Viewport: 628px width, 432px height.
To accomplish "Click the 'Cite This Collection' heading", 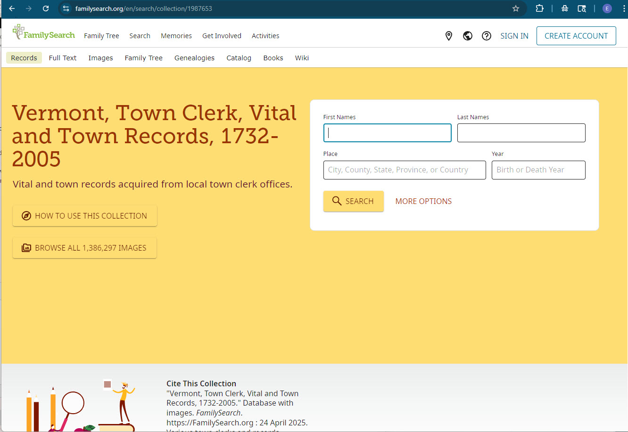I will [x=201, y=383].
